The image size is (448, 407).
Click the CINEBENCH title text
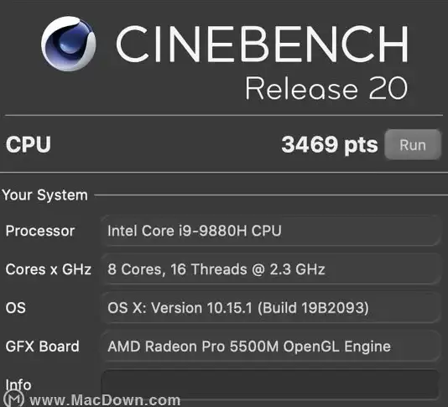[x=263, y=44]
